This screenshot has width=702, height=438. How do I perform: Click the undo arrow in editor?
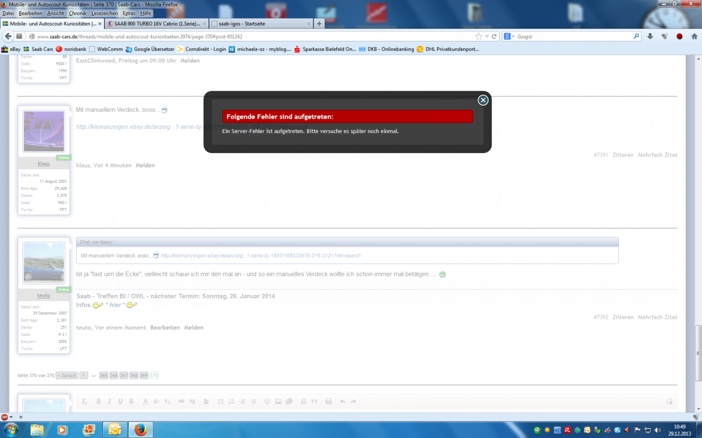coord(342,401)
